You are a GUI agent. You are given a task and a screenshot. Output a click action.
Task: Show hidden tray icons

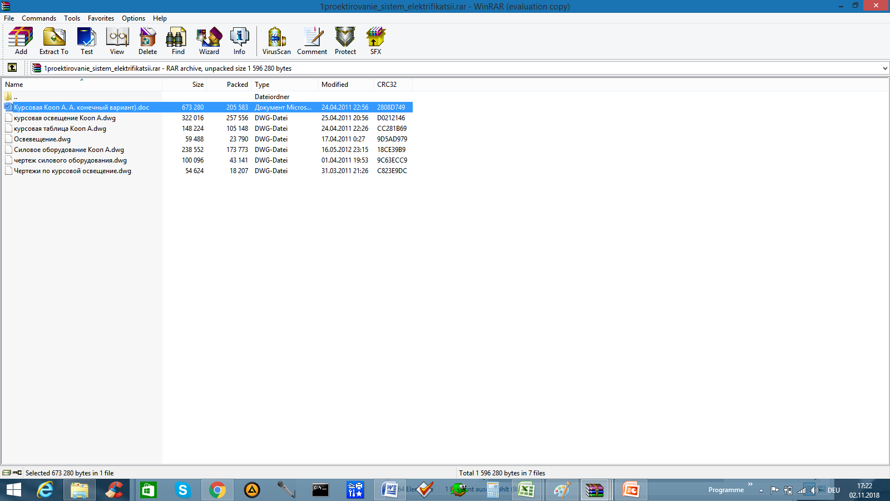761,490
